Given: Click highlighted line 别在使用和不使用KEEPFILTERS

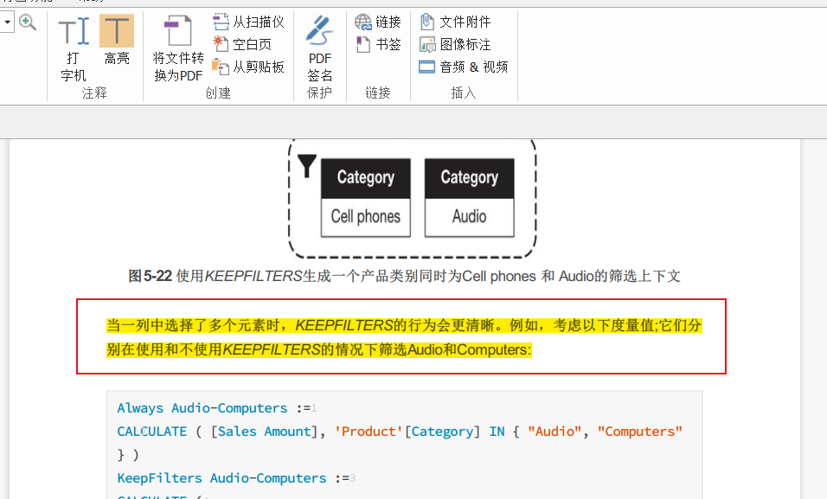Looking at the screenshot, I should (x=319, y=349).
